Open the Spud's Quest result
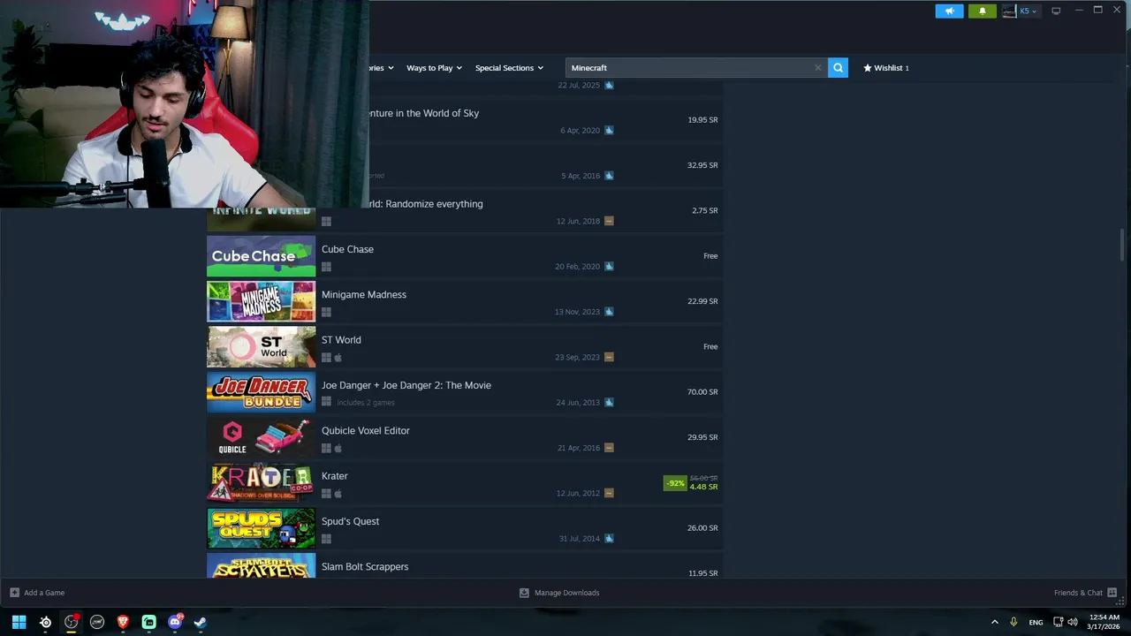This screenshot has height=636, width=1131. 465,528
